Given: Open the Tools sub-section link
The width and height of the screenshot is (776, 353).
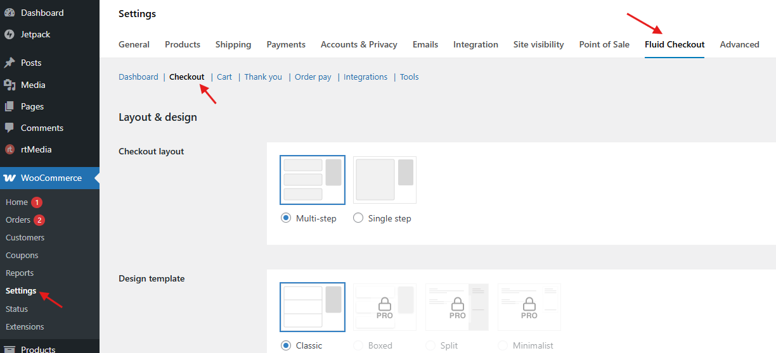Looking at the screenshot, I should 409,77.
